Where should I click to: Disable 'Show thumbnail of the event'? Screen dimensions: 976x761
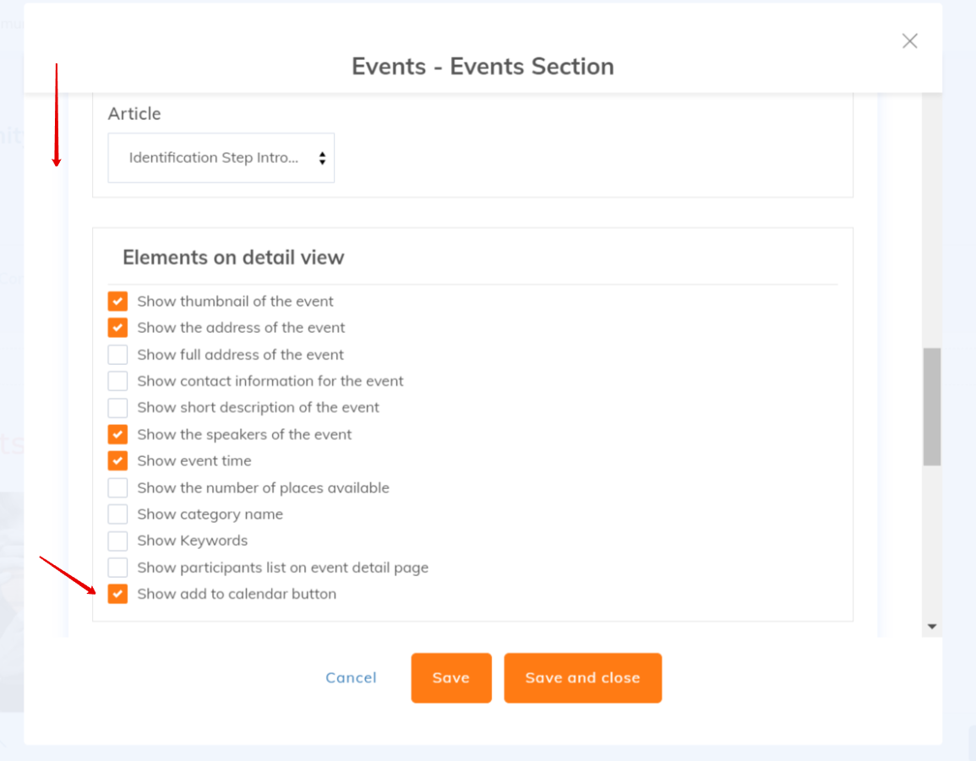click(x=117, y=301)
